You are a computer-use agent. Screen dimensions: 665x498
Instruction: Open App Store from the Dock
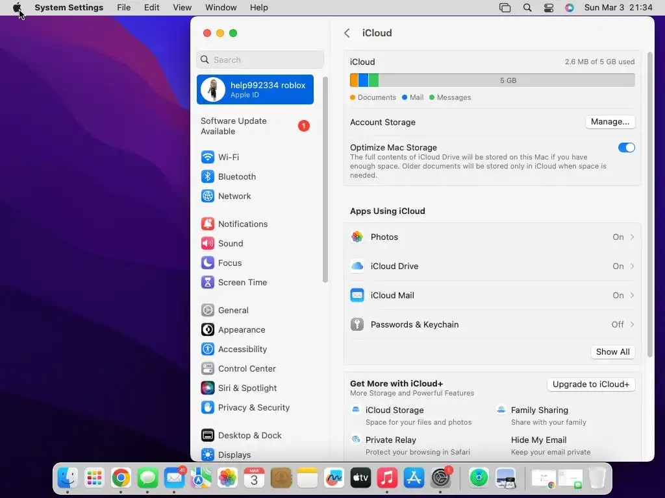[x=414, y=478]
